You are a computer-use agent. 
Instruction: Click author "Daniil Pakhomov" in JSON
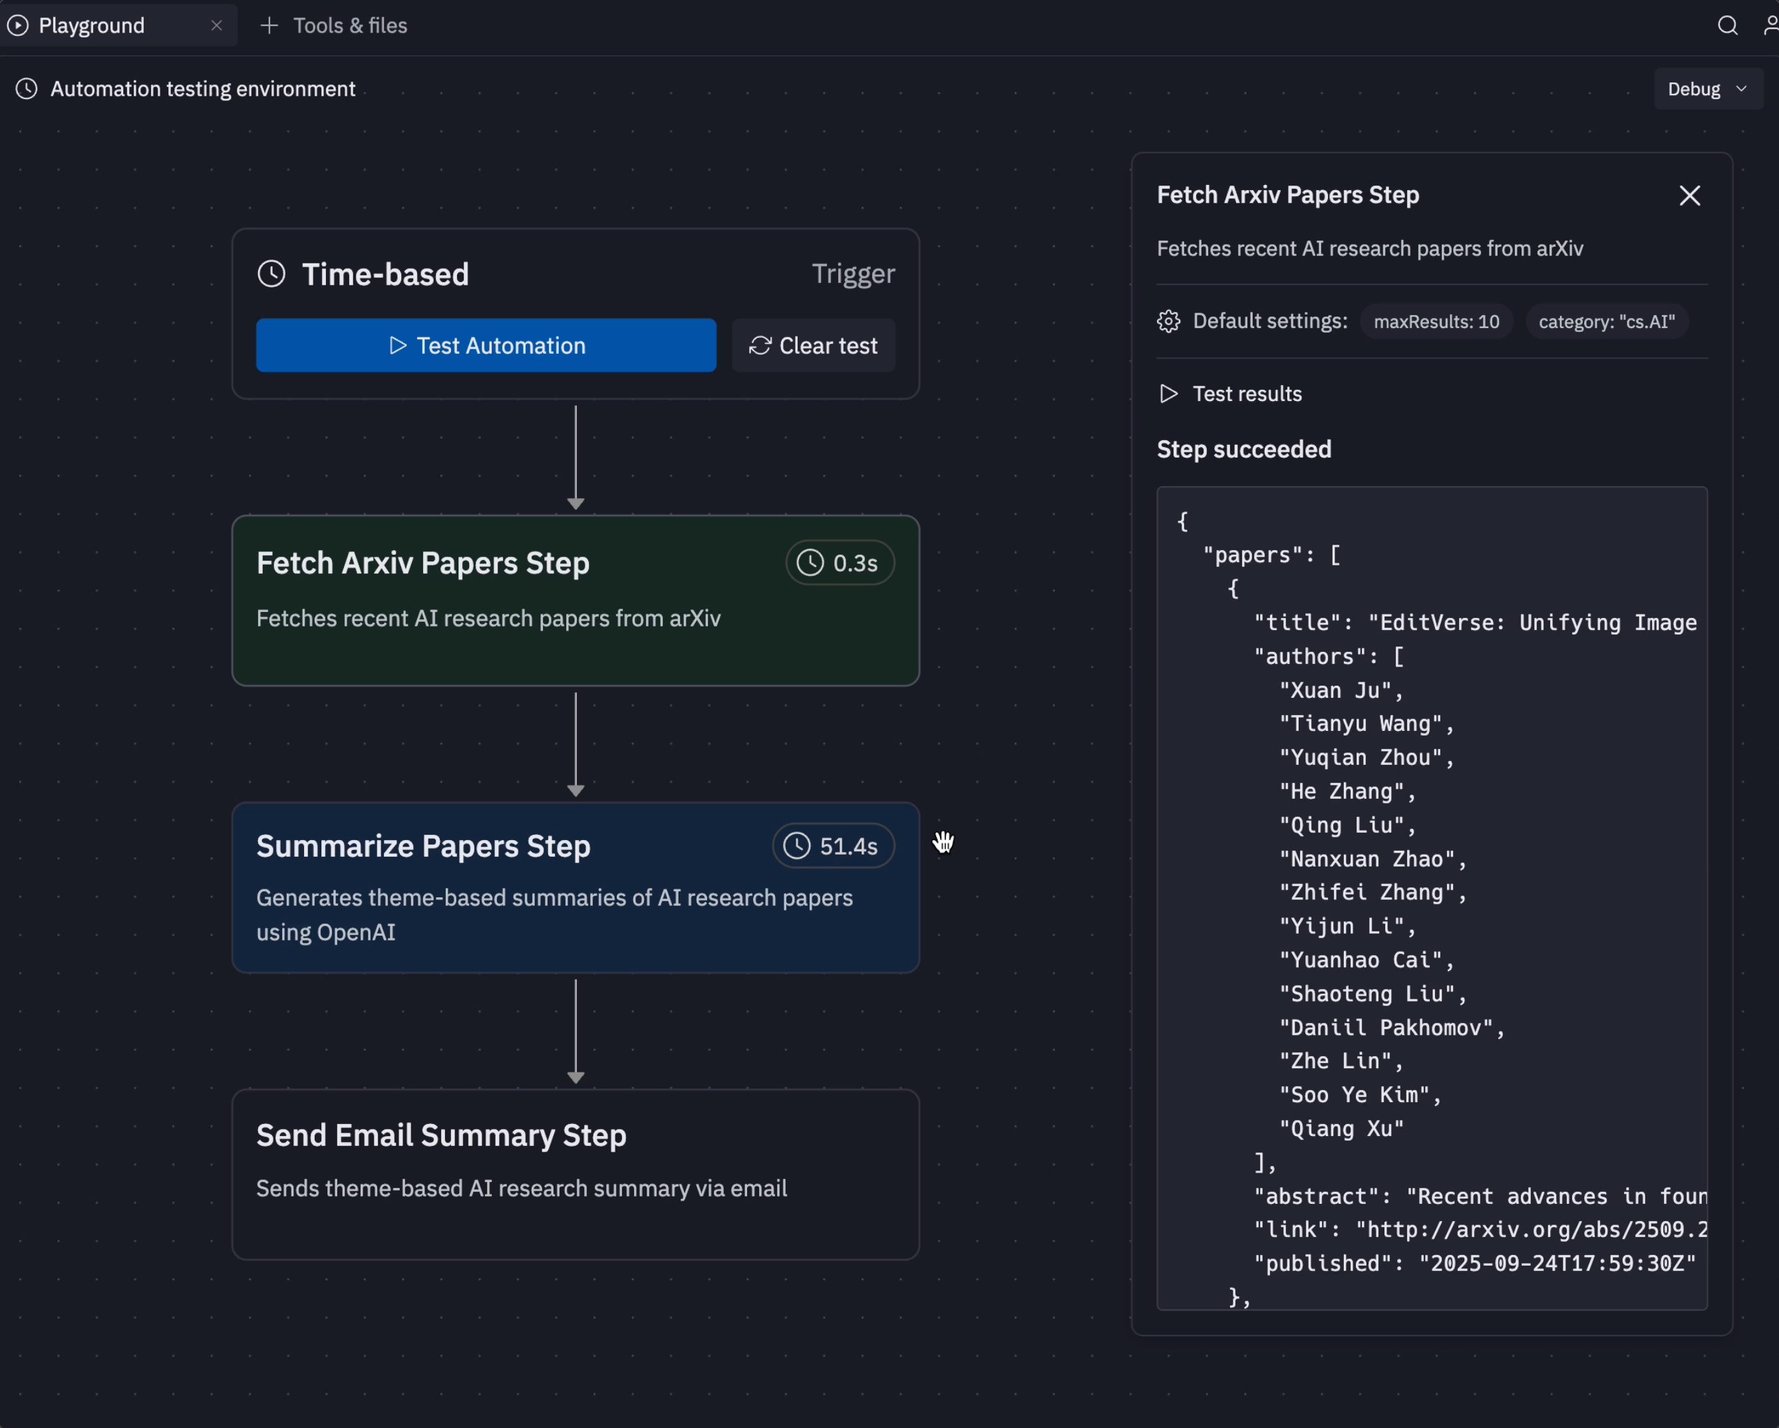pyautogui.click(x=1392, y=1028)
